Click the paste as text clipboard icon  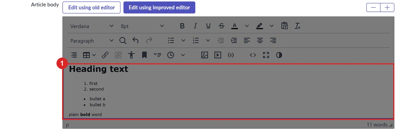point(284,26)
